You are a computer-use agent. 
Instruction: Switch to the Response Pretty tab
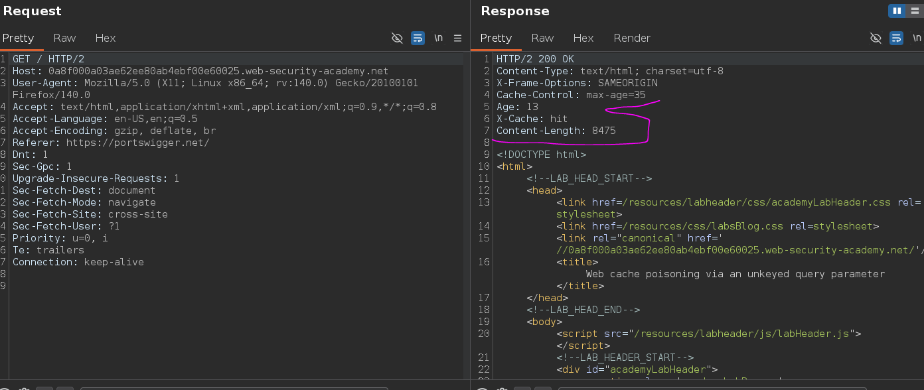496,38
